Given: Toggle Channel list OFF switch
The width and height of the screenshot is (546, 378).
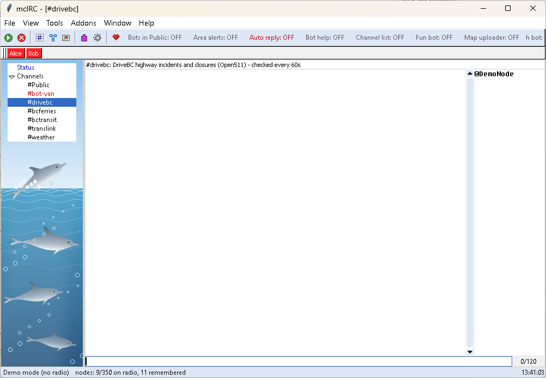Looking at the screenshot, I should pos(380,38).
